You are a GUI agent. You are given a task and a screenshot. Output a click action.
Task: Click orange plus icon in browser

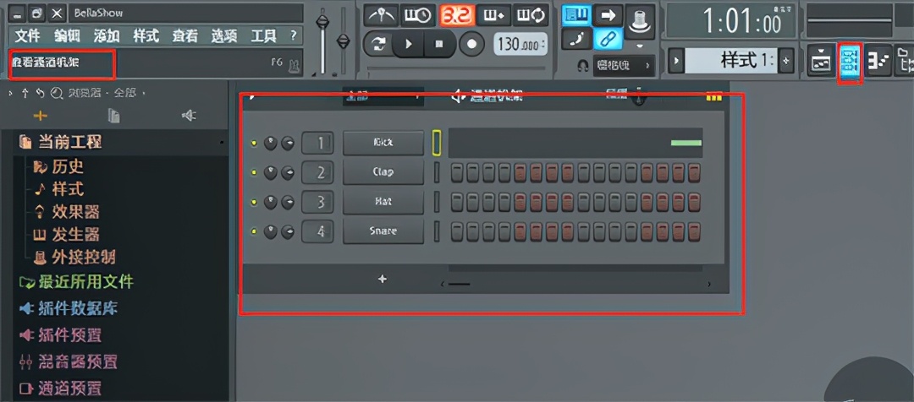click(41, 116)
